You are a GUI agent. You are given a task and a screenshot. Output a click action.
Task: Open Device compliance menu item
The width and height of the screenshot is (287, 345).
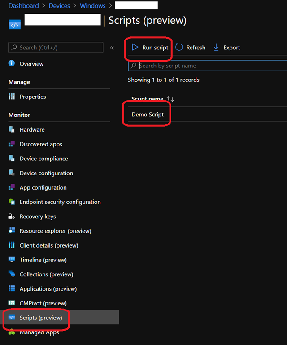[x=43, y=159]
